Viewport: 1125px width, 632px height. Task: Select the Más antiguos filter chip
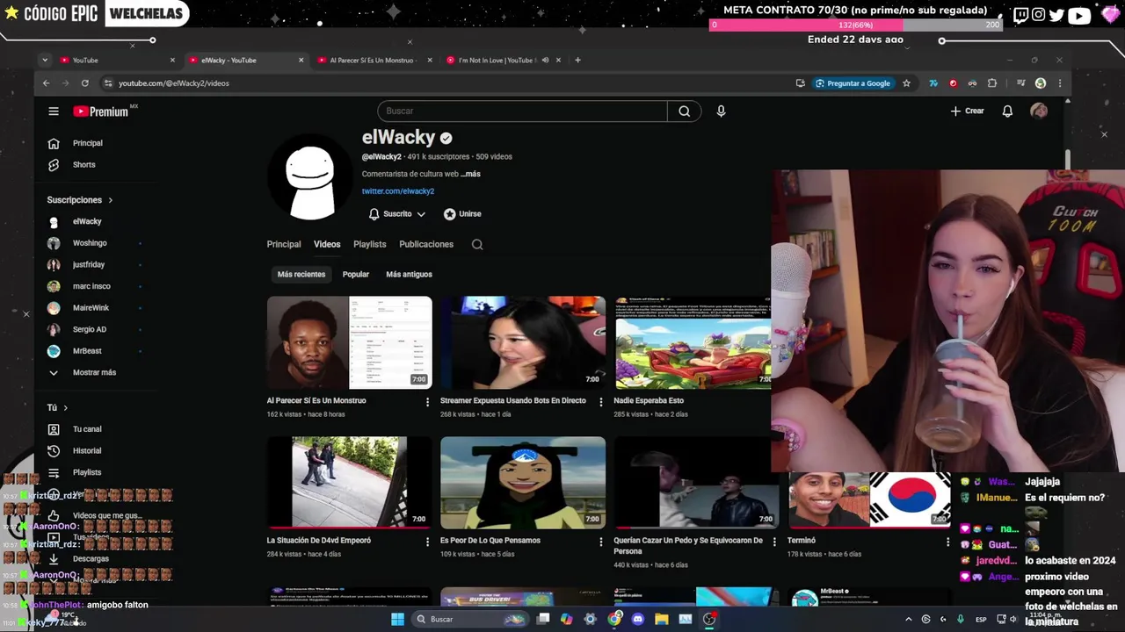click(409, 275)
